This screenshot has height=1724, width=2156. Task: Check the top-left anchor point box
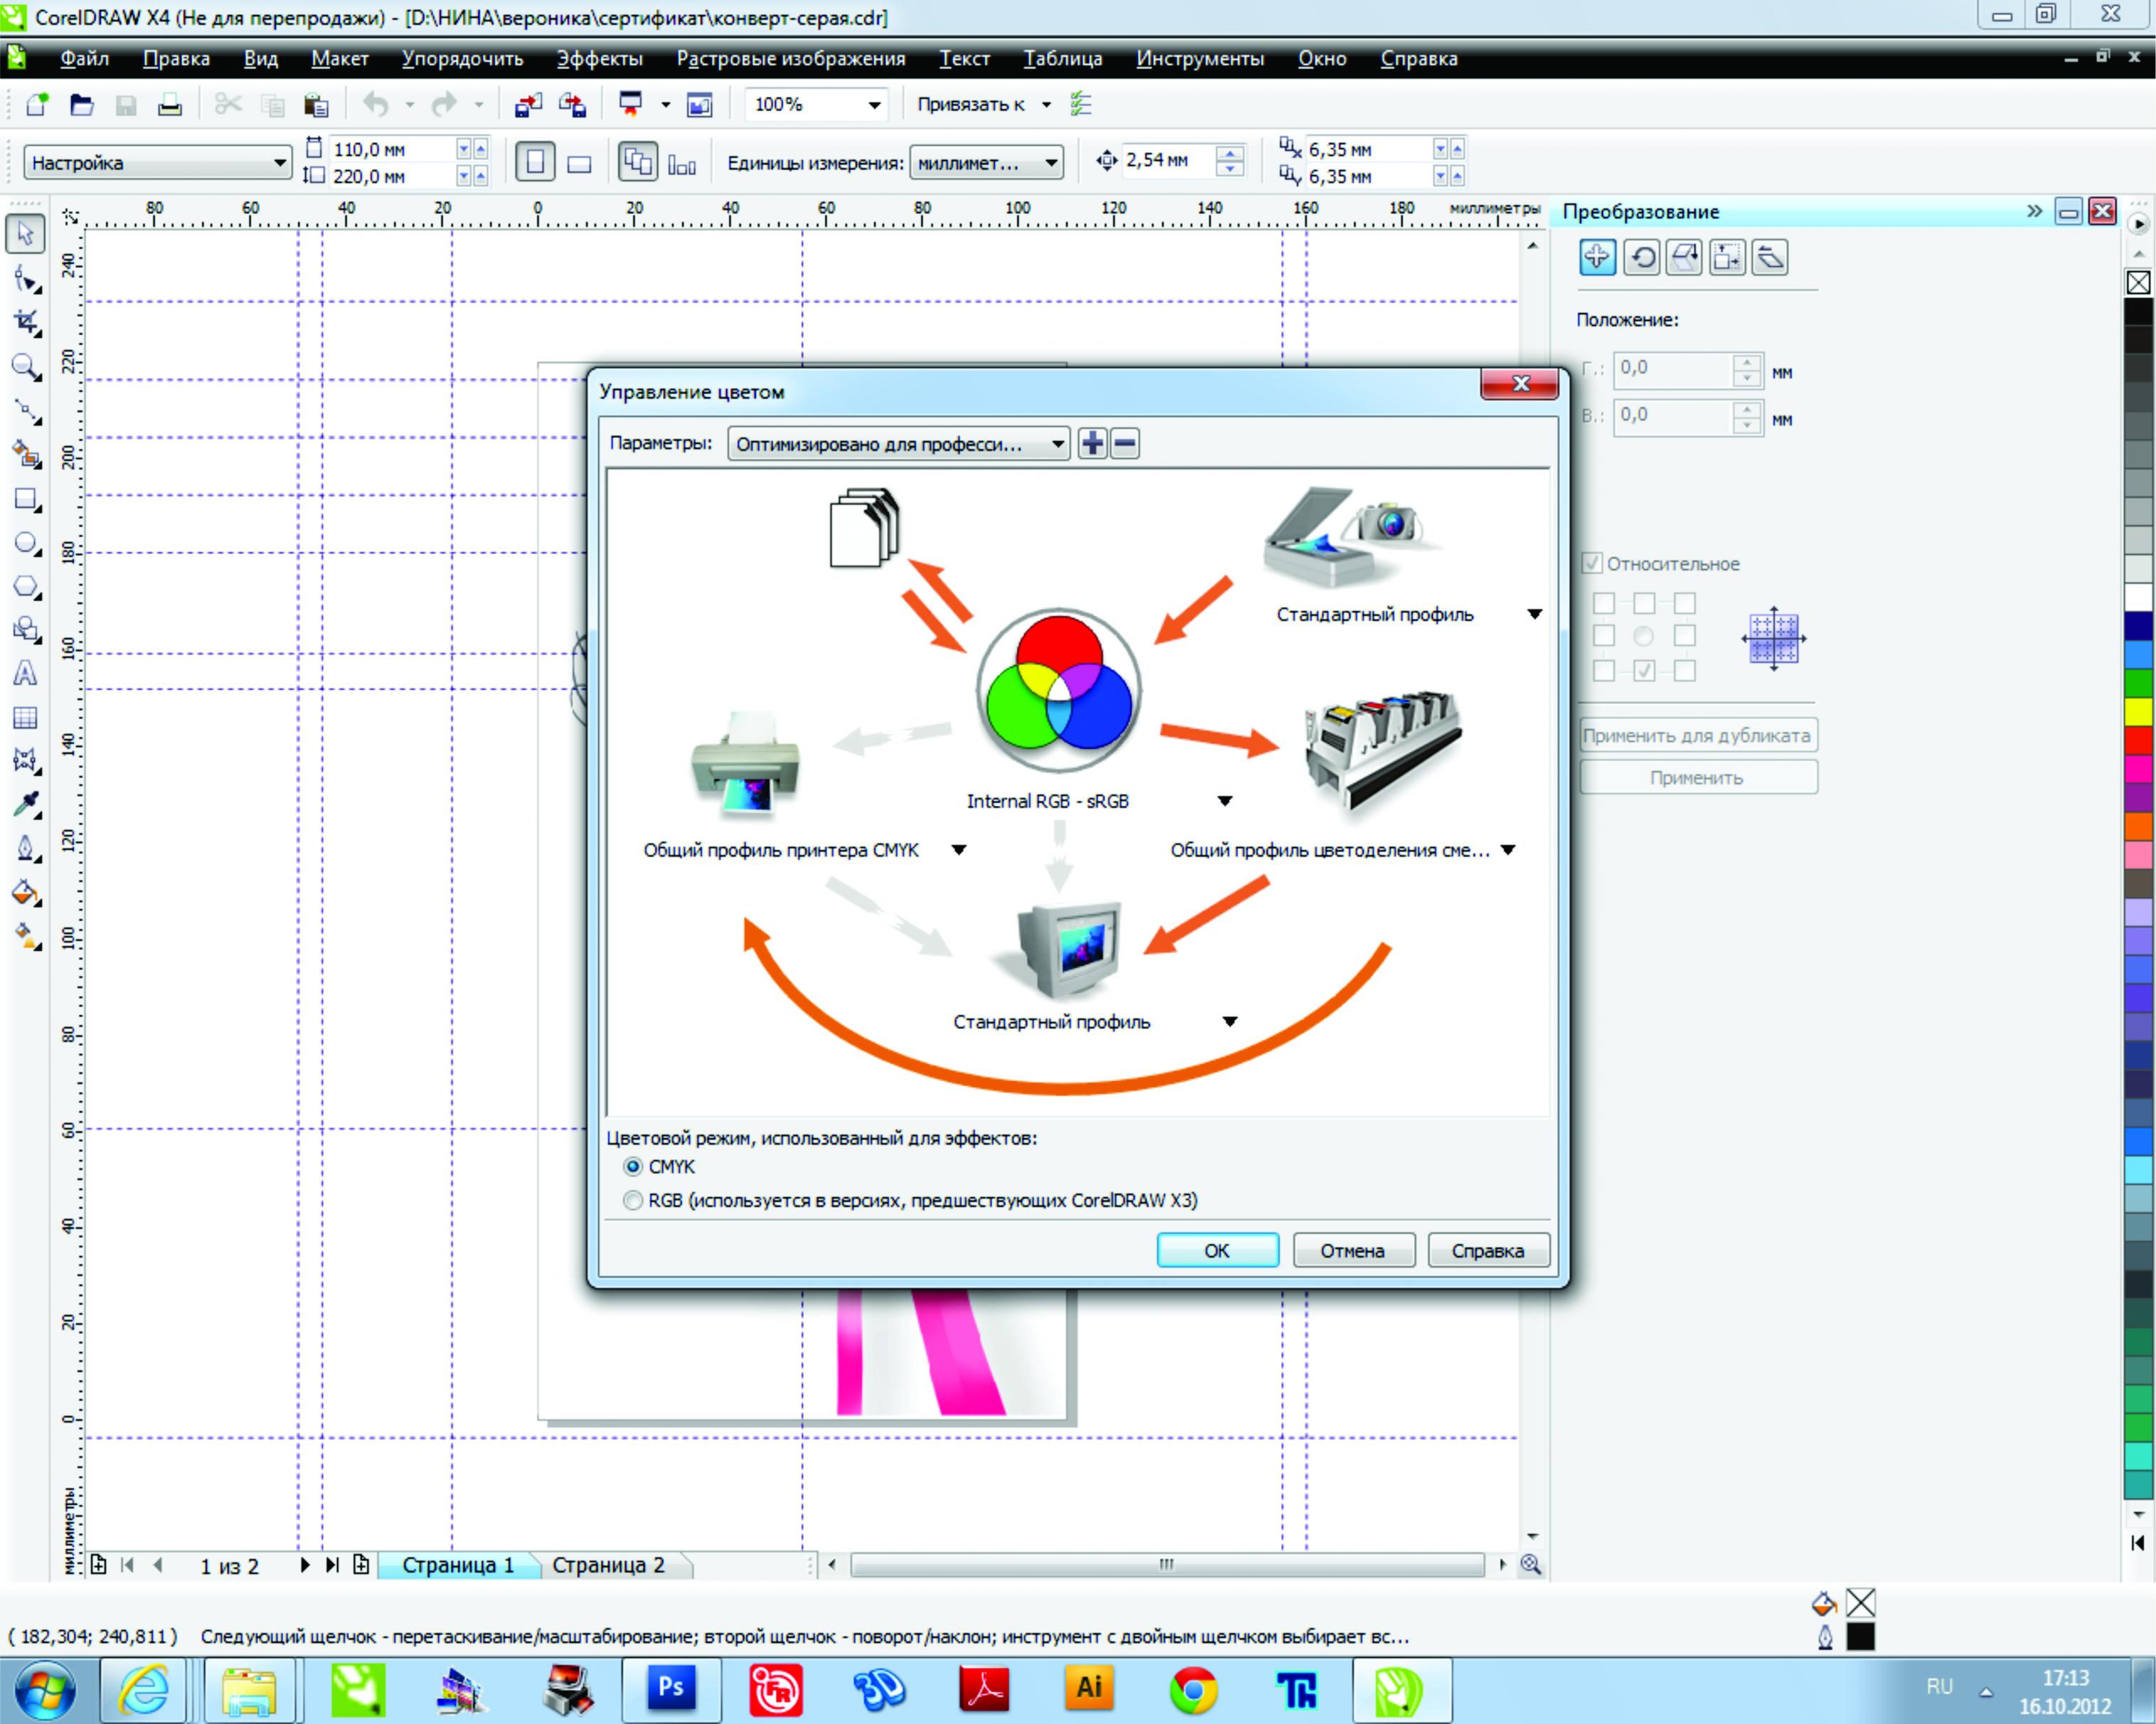pos(1603,603)
